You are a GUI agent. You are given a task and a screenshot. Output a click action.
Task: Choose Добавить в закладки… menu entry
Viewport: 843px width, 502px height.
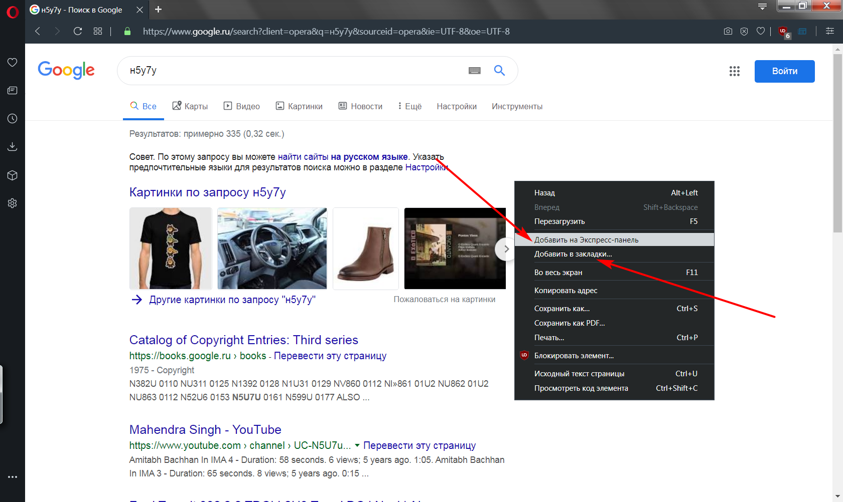pos(614,254)
